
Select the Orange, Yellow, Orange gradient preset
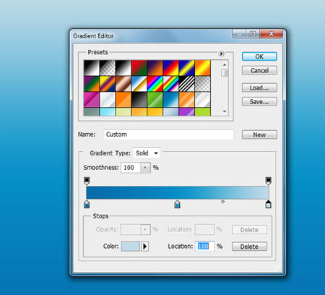203,68
